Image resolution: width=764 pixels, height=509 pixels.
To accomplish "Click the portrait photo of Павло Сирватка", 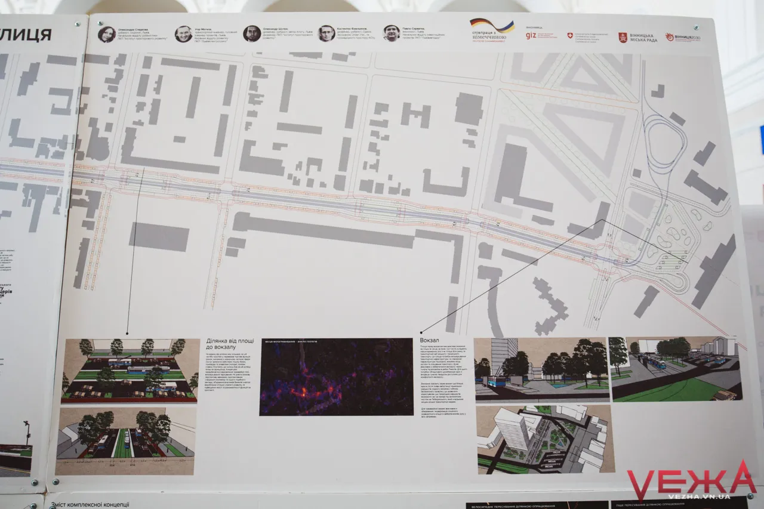I will pyautogui.click(x=392, y=33).
